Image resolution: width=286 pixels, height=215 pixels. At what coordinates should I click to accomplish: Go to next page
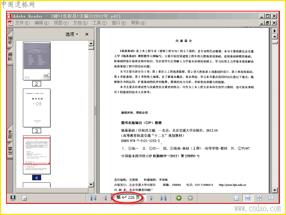pos(152,198)
